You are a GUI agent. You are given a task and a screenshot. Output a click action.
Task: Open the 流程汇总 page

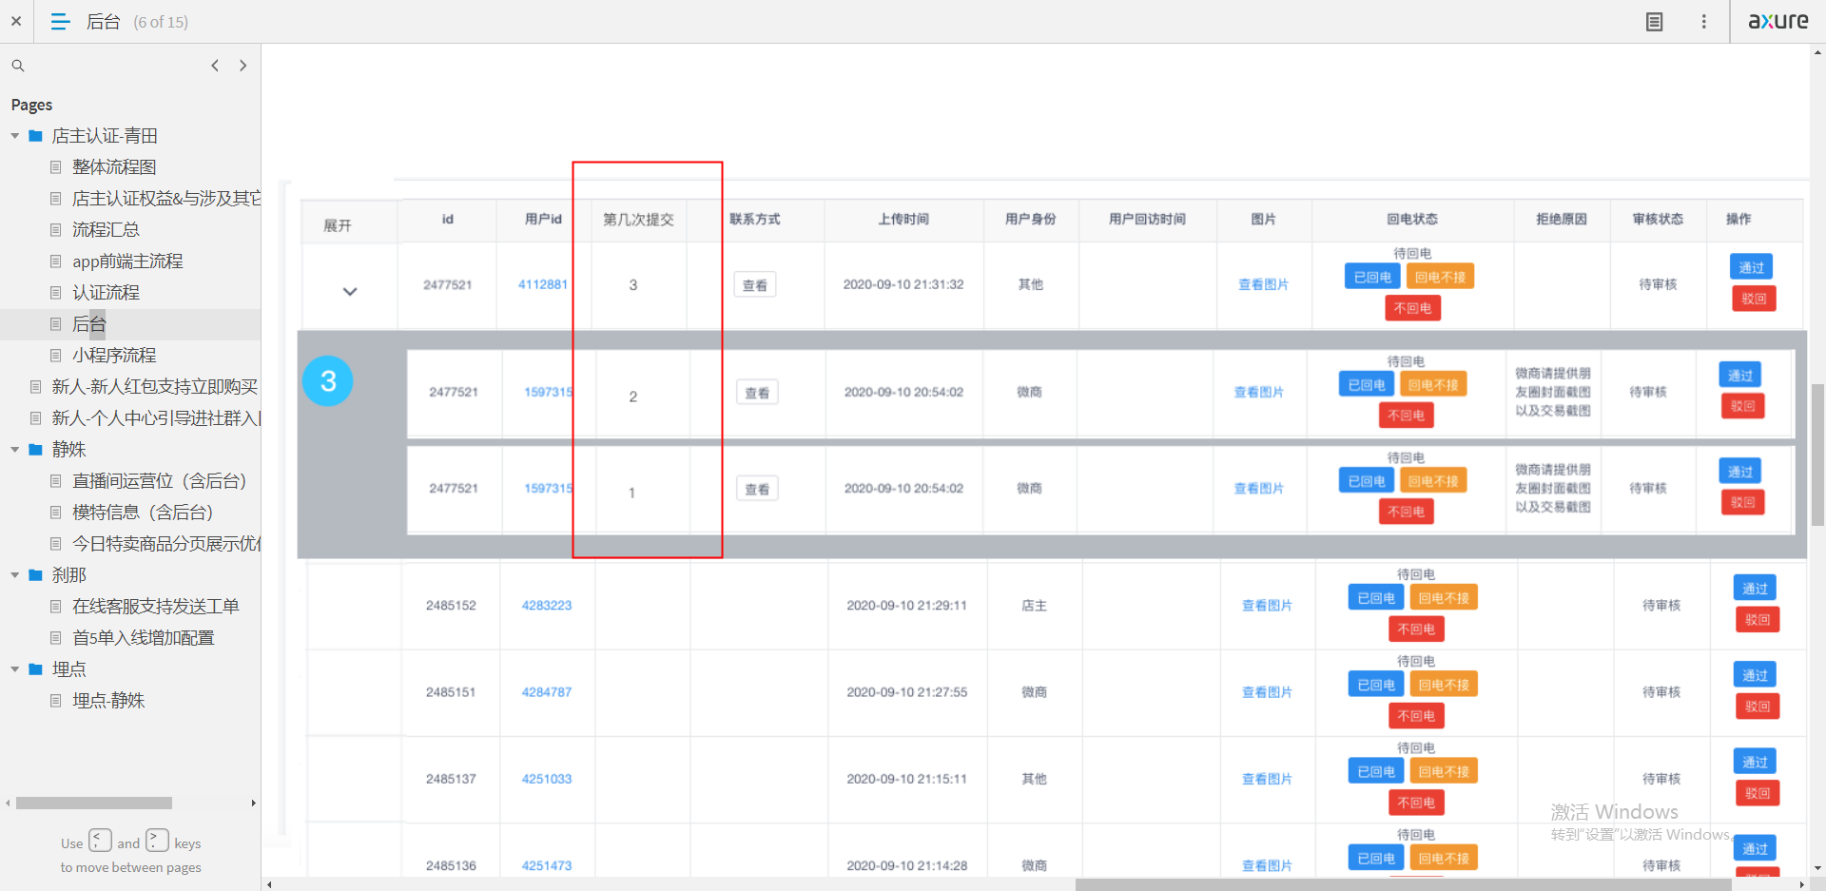(106, 230)
